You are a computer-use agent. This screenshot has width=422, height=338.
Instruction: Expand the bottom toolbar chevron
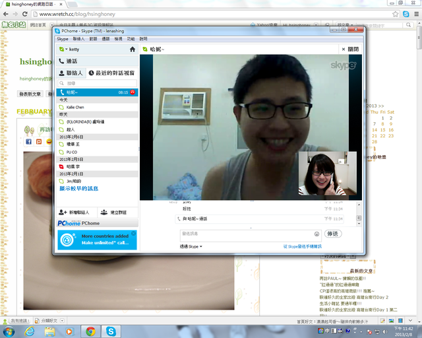pos(410,320)
